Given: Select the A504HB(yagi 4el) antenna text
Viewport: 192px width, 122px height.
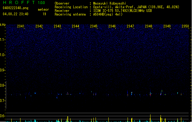Looking at the screenshot, I should [108, 14].
